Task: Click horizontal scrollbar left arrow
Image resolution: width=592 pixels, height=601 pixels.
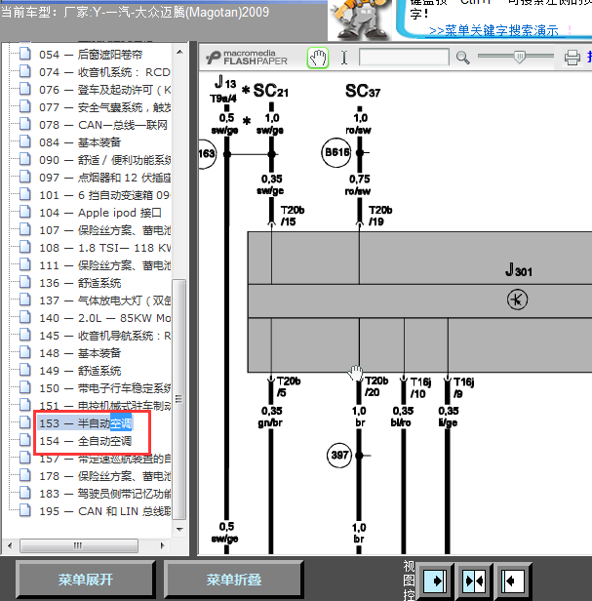Action: click(10, 545)
